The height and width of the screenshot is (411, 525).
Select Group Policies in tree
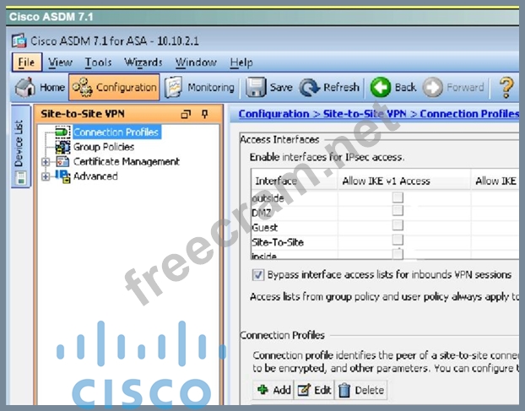105,147
